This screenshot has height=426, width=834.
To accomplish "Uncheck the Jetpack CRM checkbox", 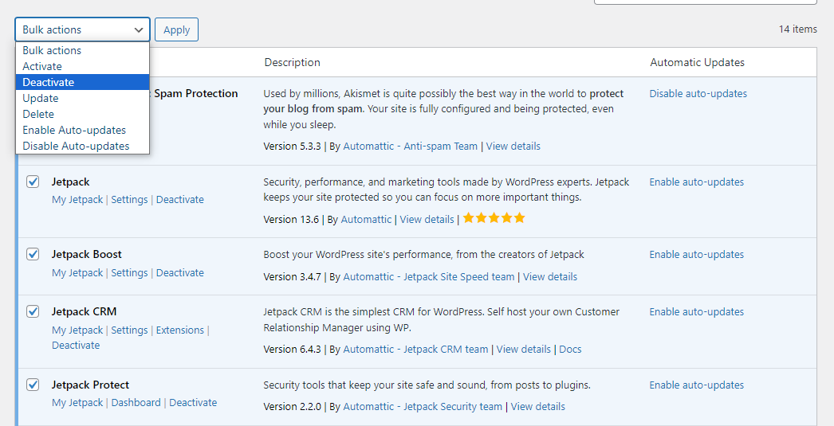I will (33, 311).
